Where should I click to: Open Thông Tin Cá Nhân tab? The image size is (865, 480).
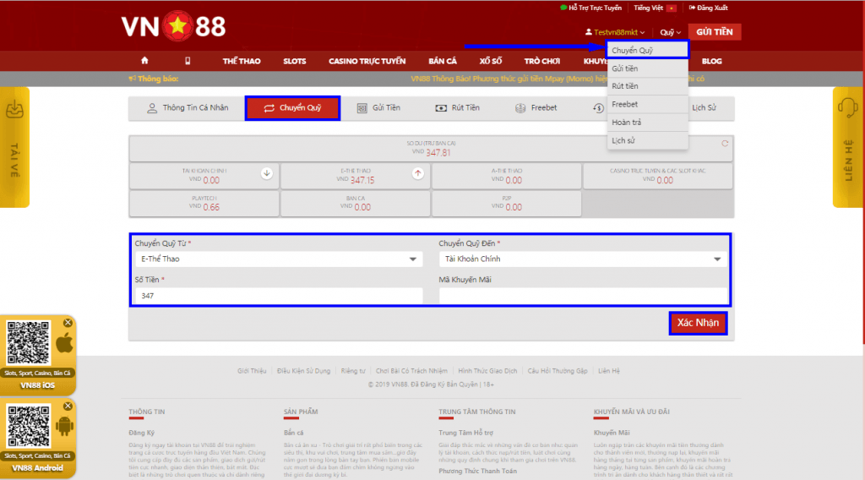point(188,108)
